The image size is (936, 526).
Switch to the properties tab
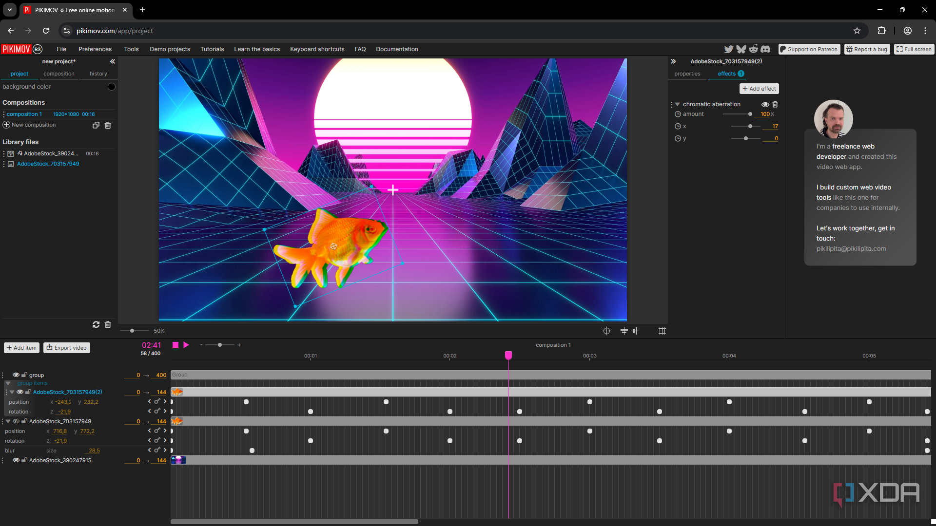pos(687,74)
